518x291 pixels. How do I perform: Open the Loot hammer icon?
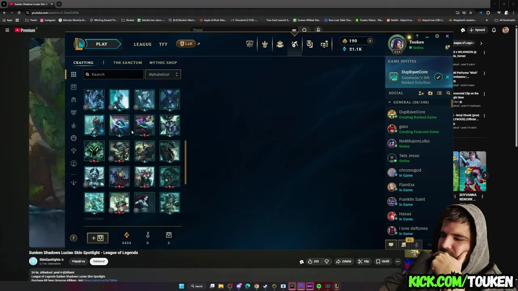pos(295,44)
